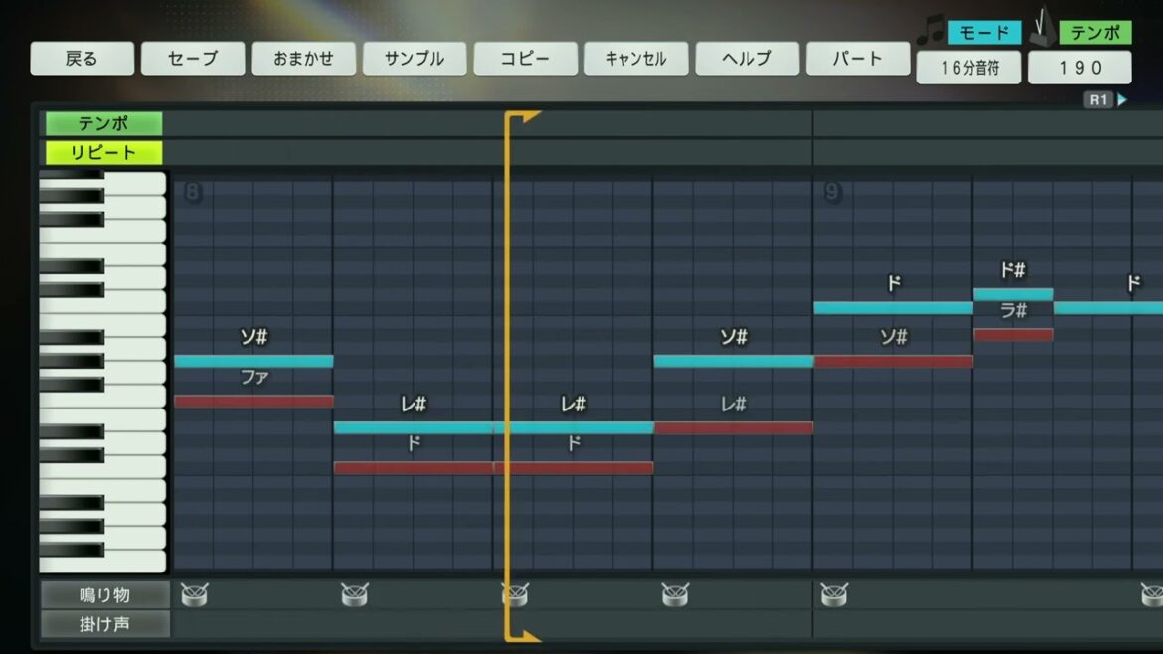Open the 16分音符 note-length selector
Screen dimensions: 1163x654
(968, 67)
